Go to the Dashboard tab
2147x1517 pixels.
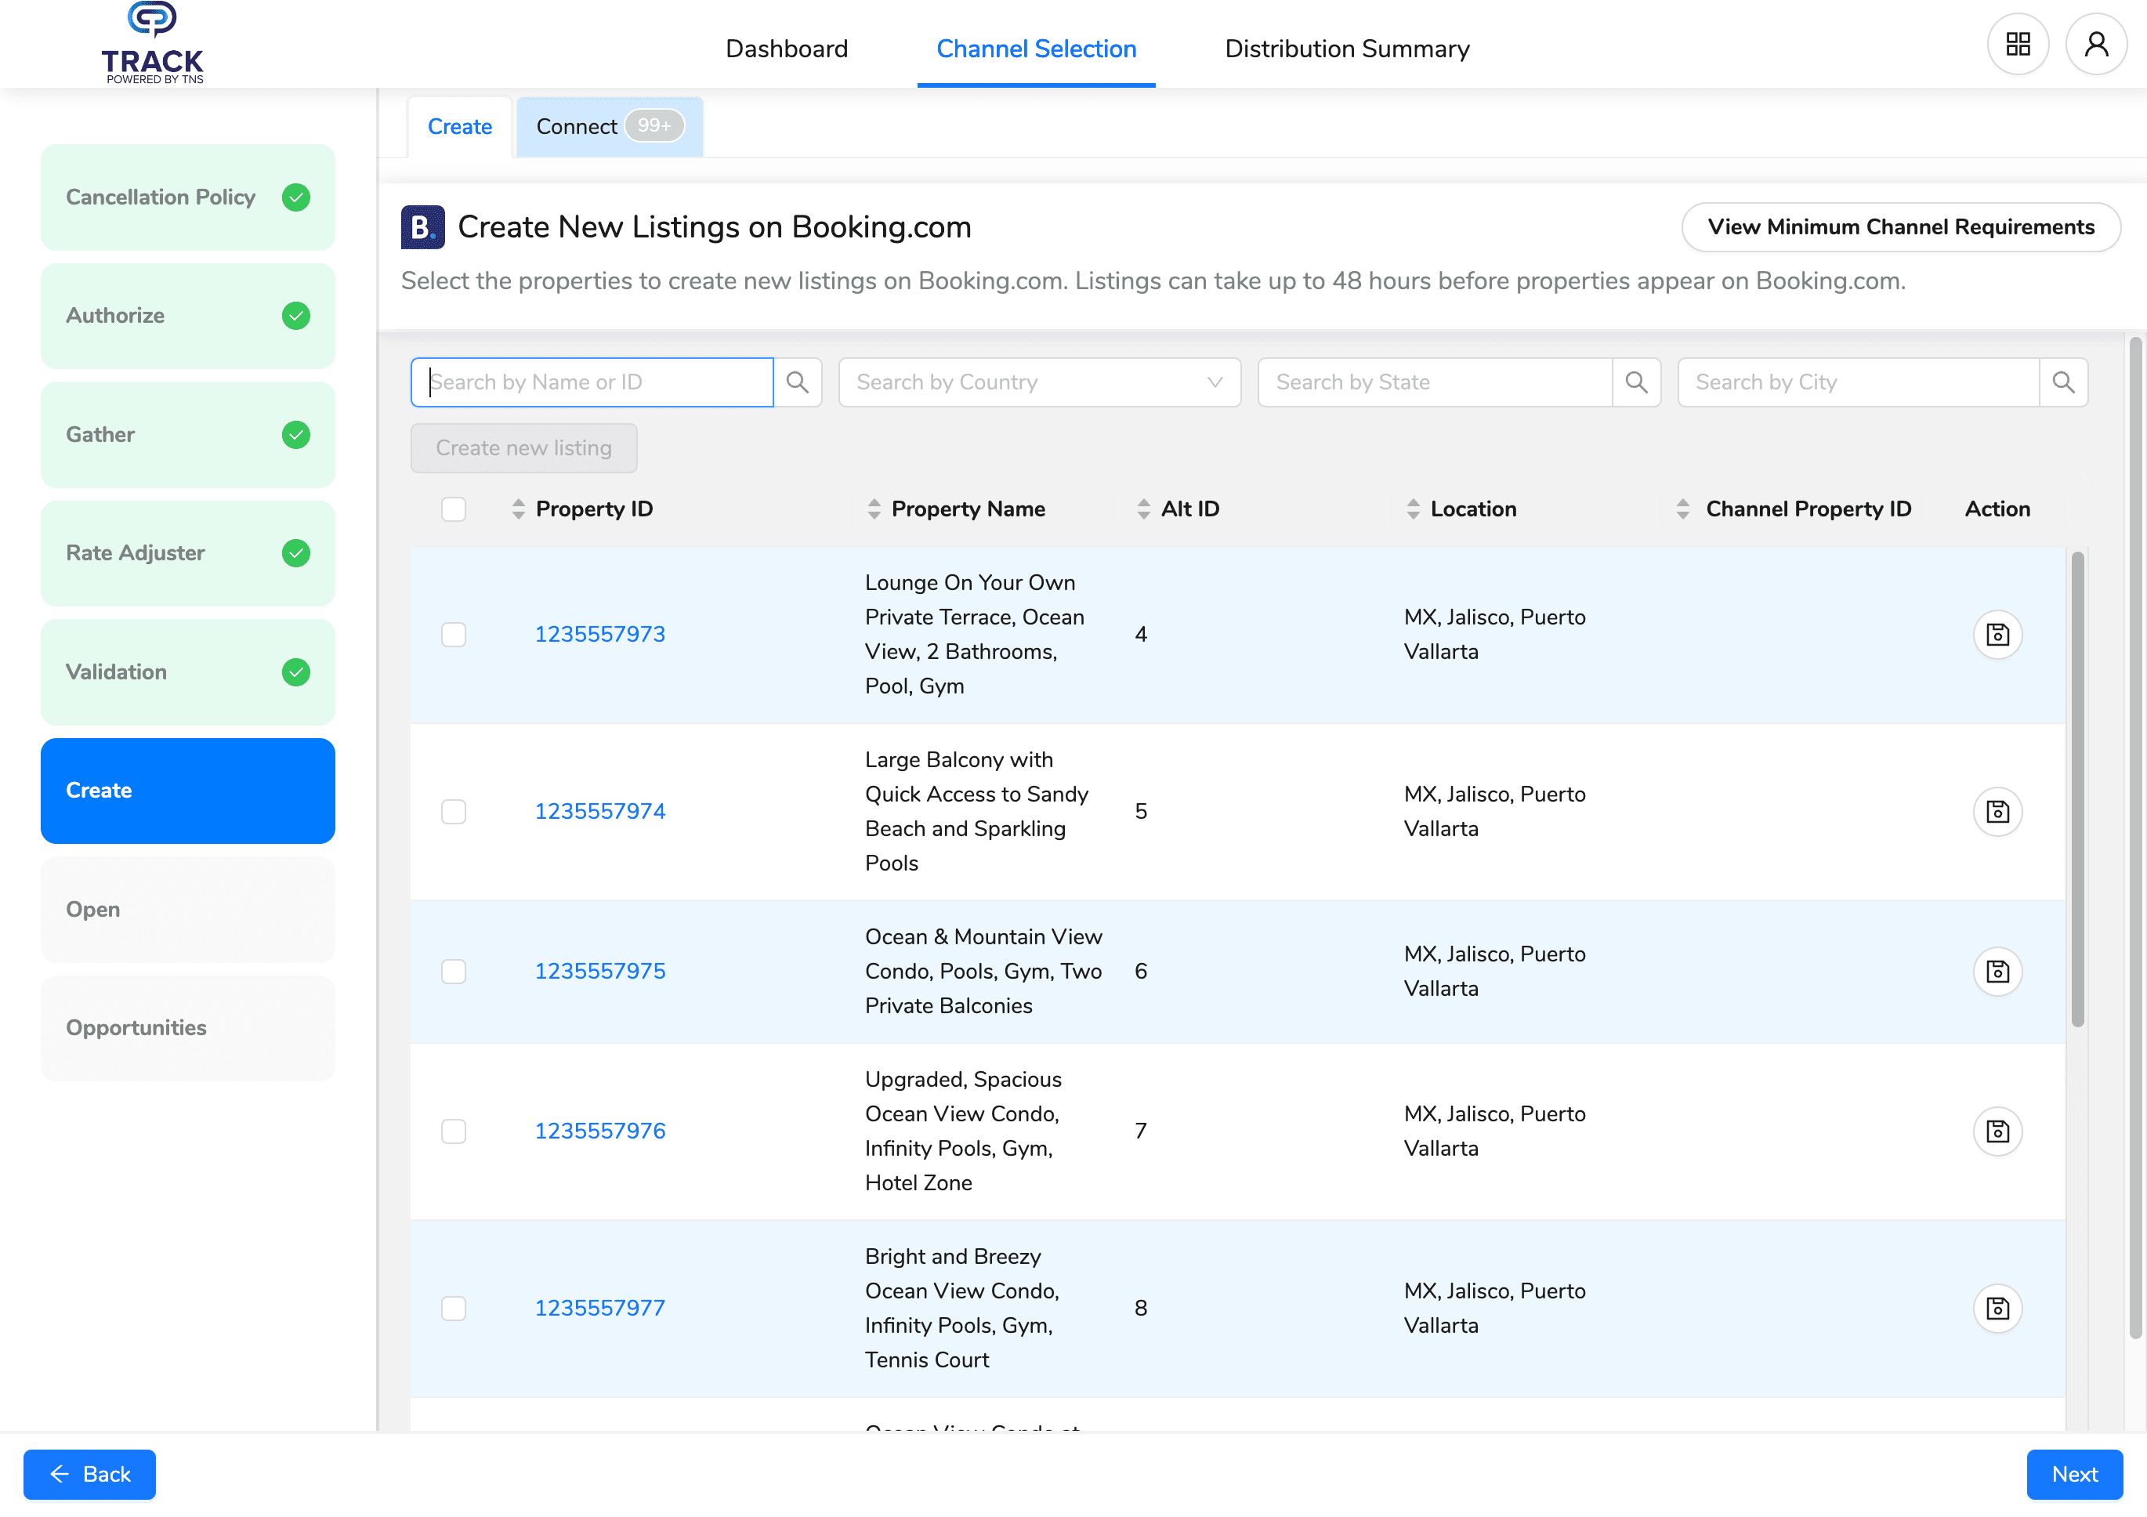click(787, 49)
